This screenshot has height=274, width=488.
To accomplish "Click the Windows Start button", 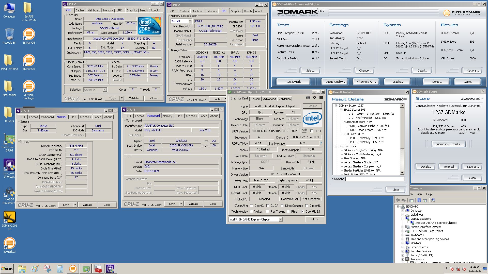I will 7,269.
